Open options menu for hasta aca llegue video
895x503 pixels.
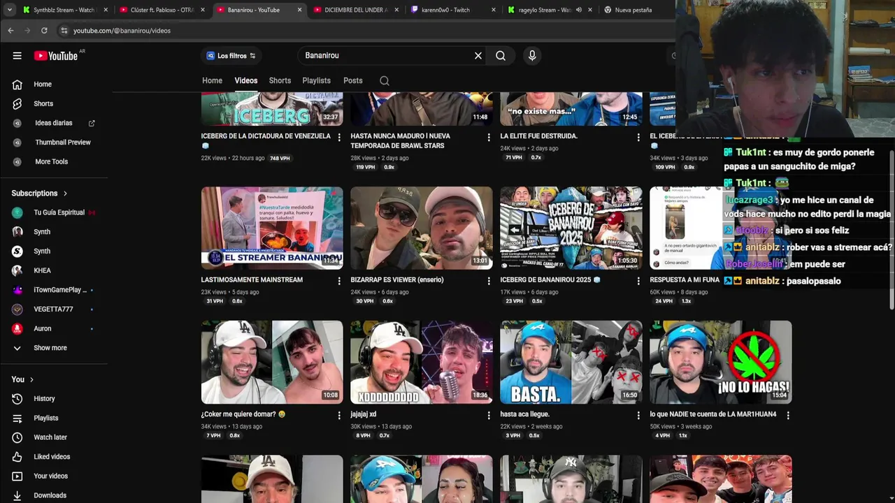coord(638,415)
